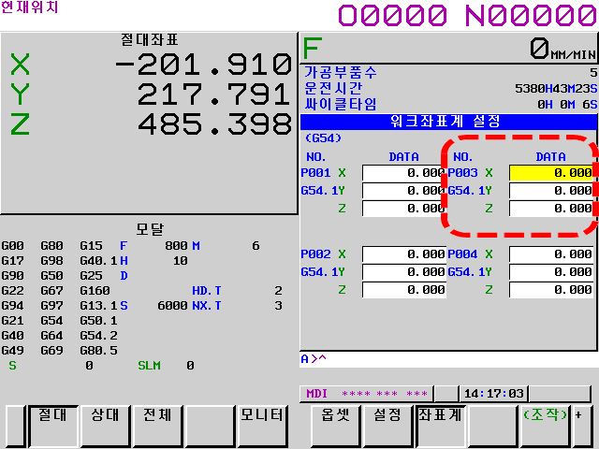Select the P004 X data field
The image size is (599, 449).
click(551, 254)
